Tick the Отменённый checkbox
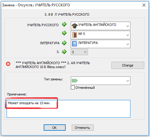150x137 pixels. tap(73, 88)
